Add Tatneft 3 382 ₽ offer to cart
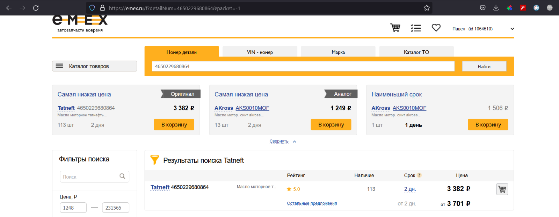Screen dimensions: 559x217 click(174, 125)
